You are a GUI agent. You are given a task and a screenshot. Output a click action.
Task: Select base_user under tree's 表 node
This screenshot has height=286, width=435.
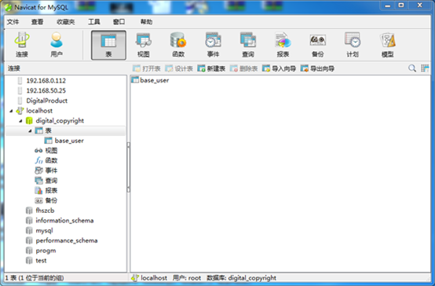69,141
